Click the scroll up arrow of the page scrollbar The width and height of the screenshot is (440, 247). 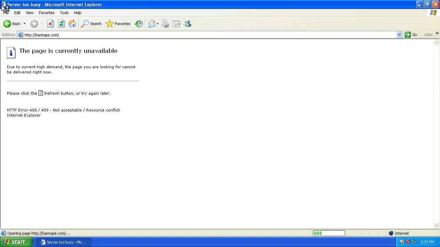point(437,43)
